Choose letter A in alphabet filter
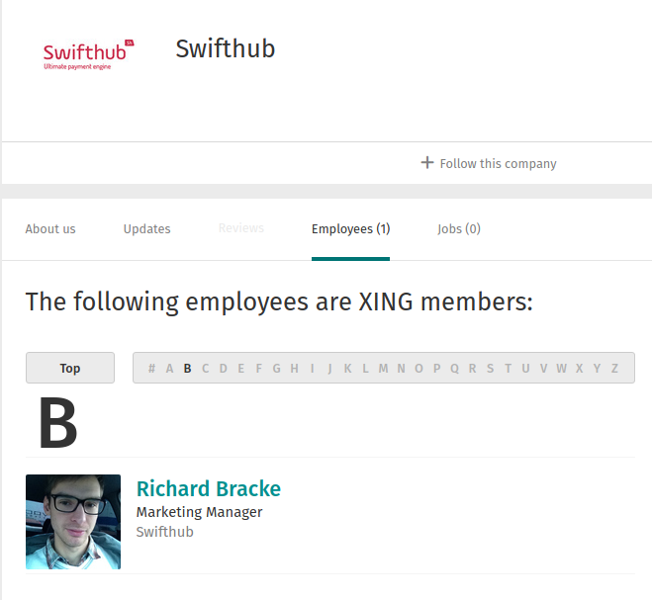 click(169, 368)
